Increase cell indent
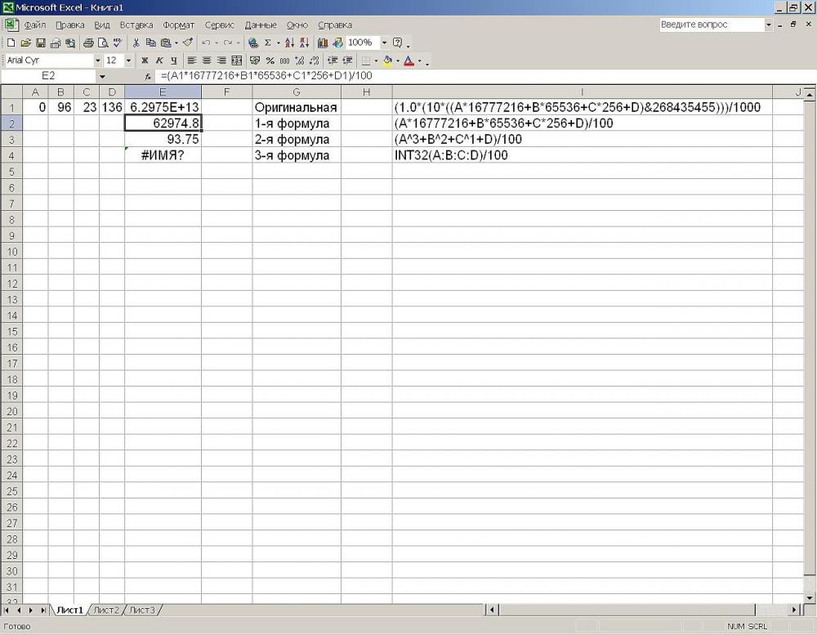Image resolution: width=817 pixels, height=635 pixels. [347, 60]
